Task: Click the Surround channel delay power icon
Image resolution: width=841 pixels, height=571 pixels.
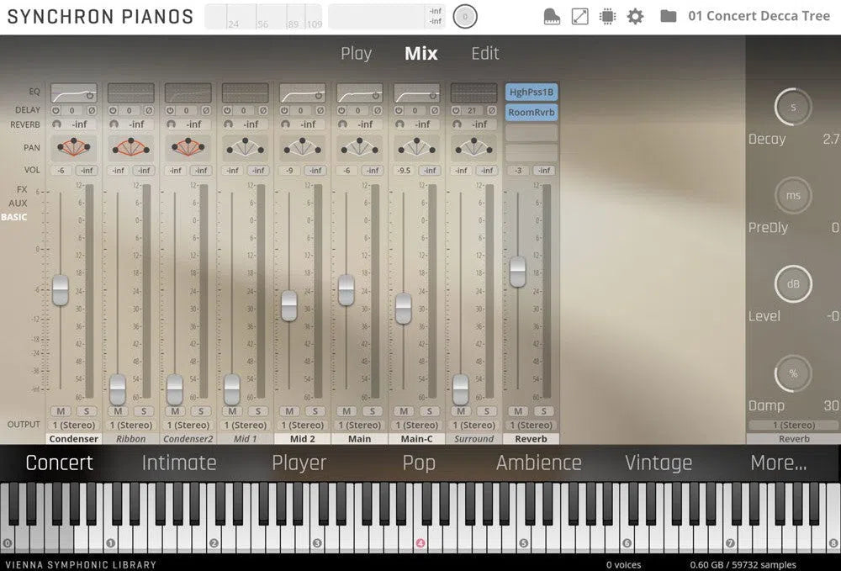Action: click(457, 110)
